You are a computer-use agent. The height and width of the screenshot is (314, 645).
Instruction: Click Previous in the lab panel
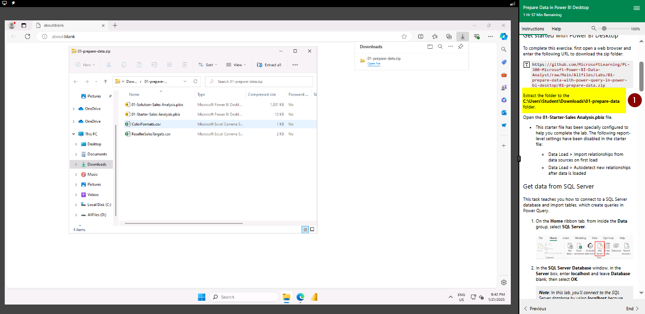coord(534,308)
